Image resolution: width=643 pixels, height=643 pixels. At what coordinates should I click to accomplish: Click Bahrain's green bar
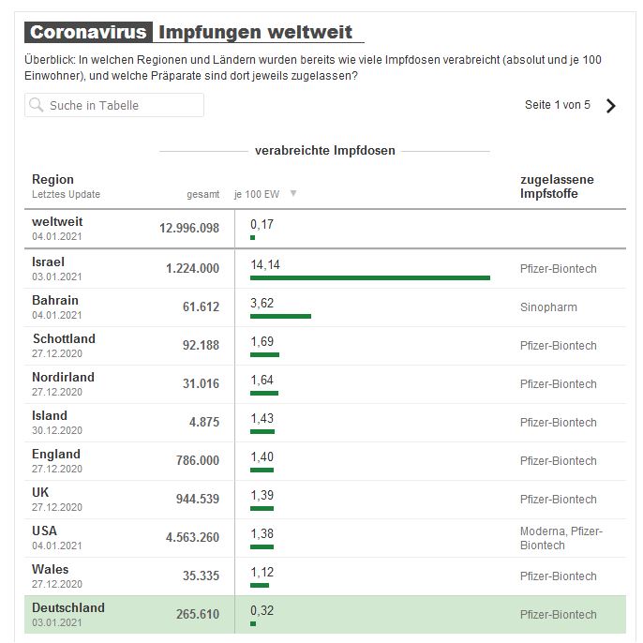click(x=280, y=316)
